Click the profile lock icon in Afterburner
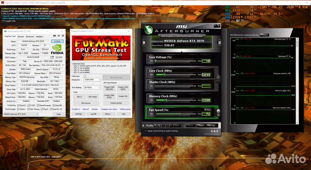 (143, 125)
